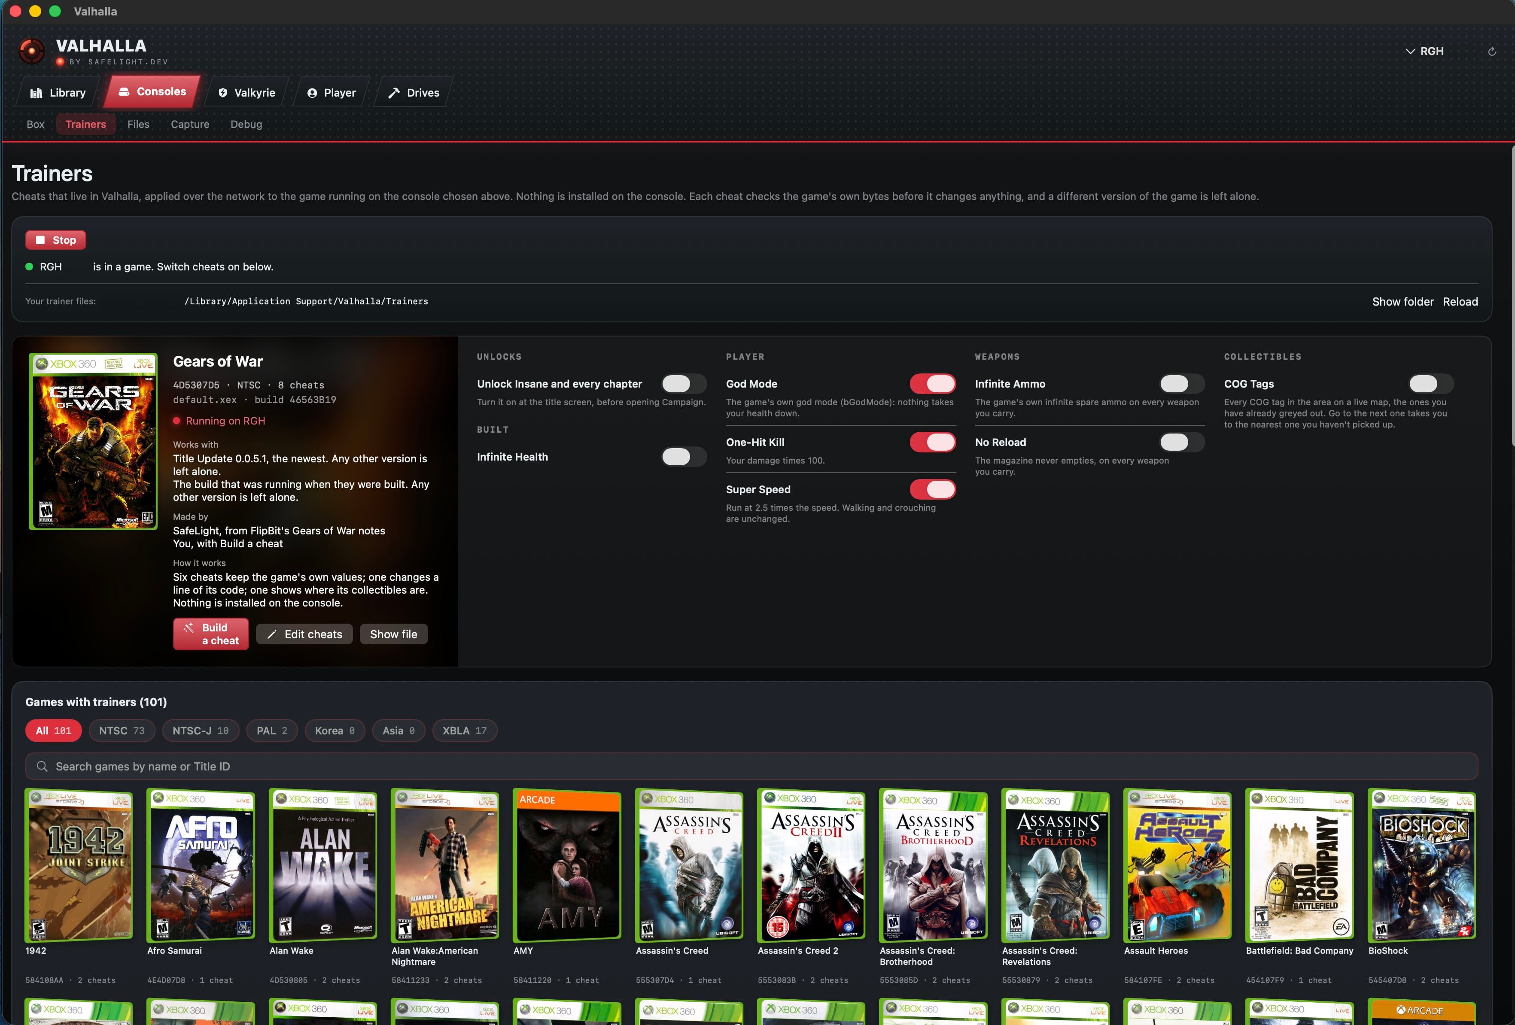This screenshot has height=1025, width=1515.
Task: Select the All 101 filter chip
Action: 53,731
